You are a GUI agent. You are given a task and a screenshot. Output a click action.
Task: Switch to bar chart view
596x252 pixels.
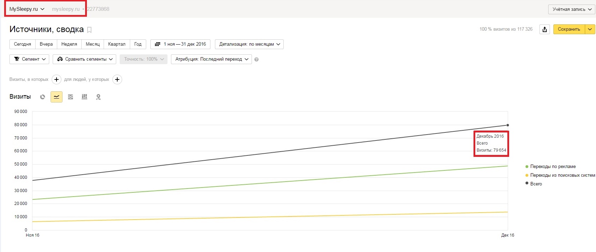(x=84, y=97)
